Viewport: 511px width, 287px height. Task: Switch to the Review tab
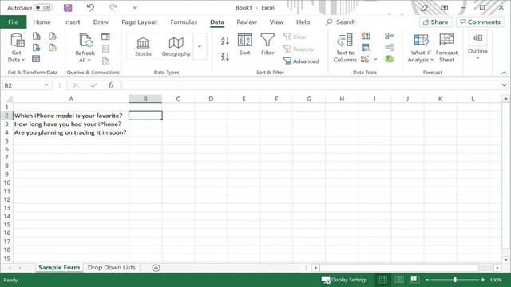tap(247, 22)
